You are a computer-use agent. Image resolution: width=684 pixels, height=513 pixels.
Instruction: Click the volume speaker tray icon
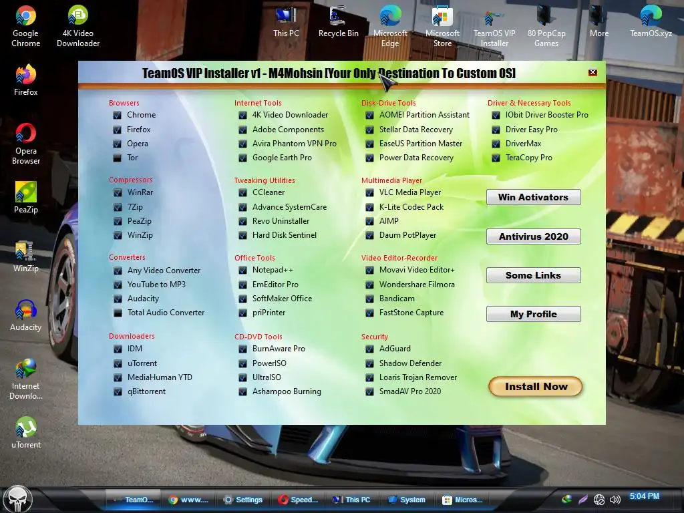[x=615, y=500]
